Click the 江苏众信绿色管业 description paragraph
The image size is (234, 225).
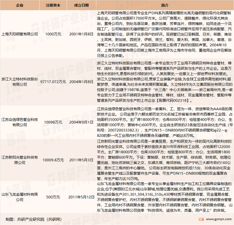click(165, 122)
